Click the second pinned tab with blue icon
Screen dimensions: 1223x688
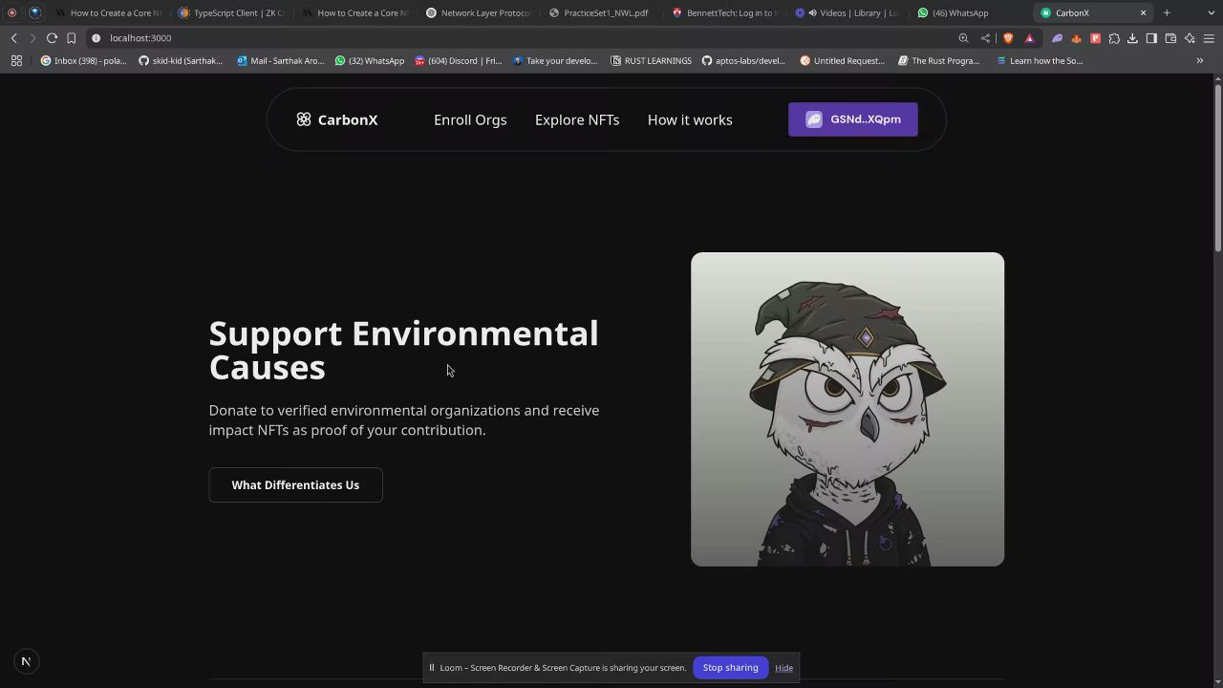click(35, 13)
